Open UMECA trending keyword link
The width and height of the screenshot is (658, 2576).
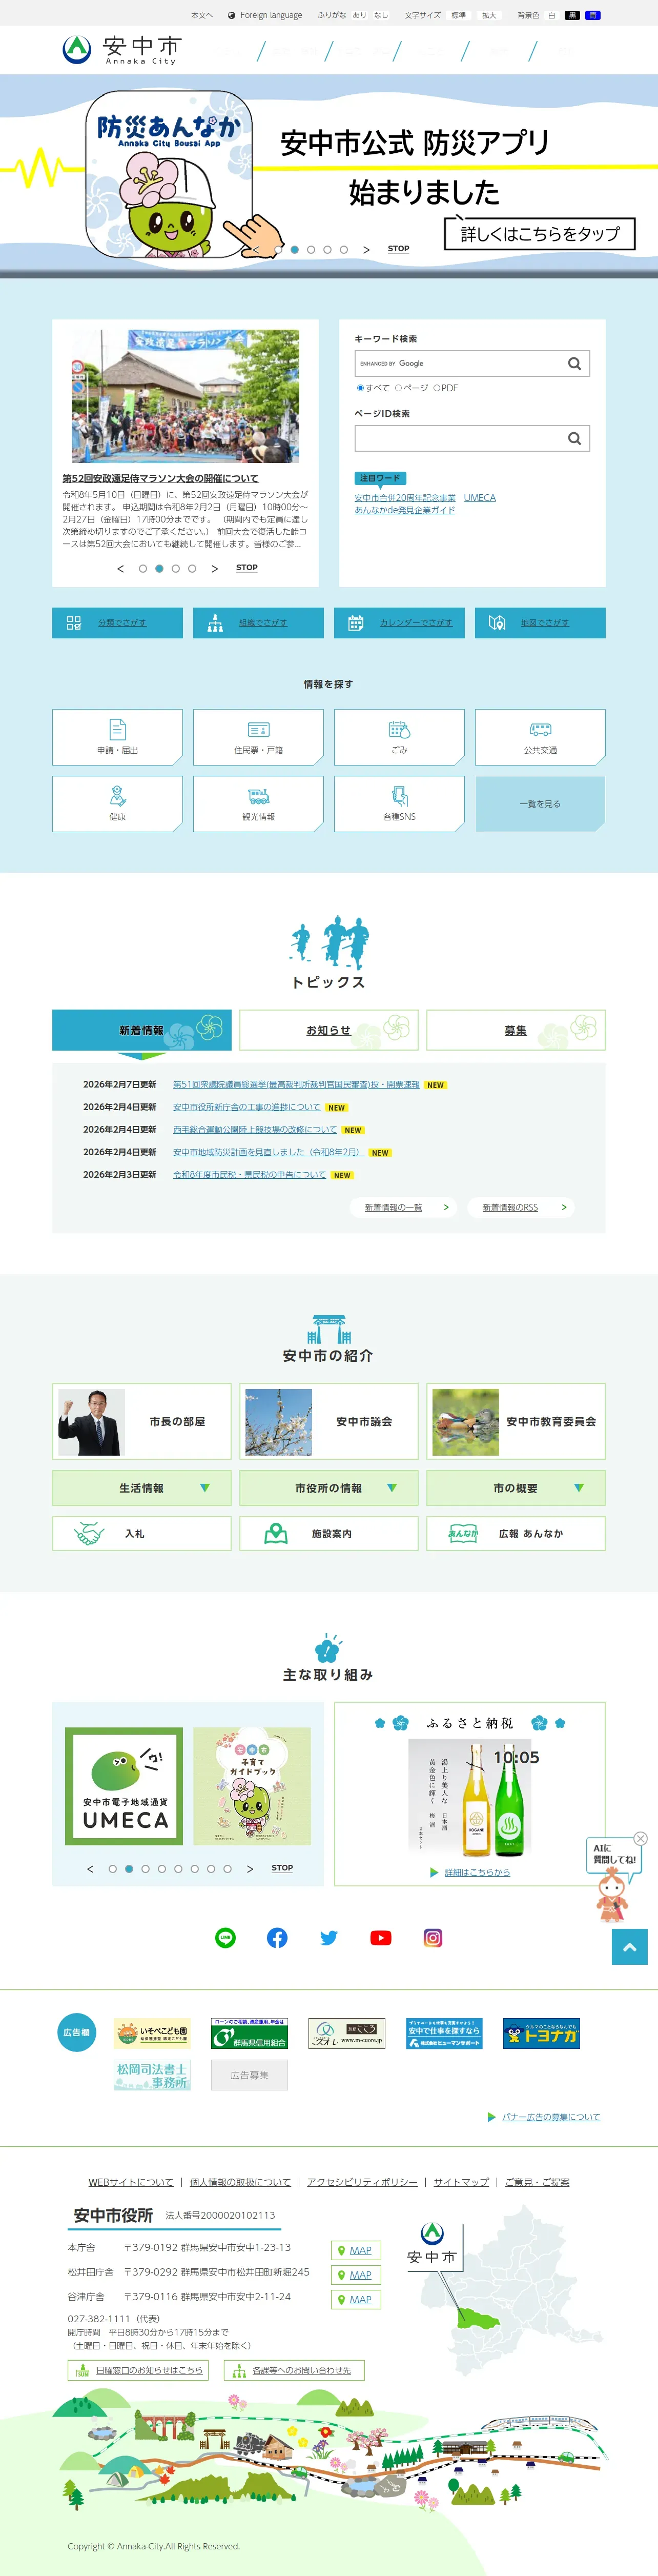479,498
